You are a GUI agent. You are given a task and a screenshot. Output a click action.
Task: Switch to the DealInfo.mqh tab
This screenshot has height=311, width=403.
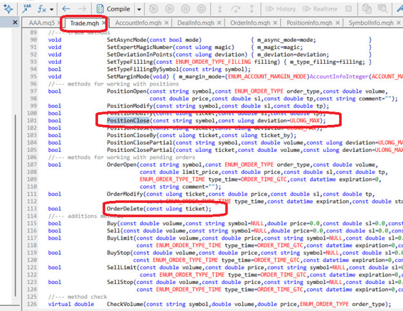click(x=195, y=23)
